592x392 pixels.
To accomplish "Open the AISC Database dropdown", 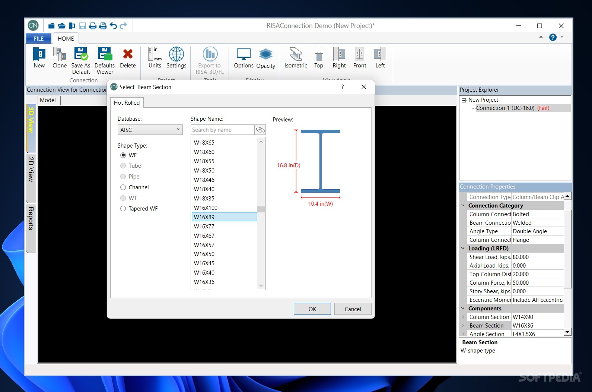I will [150, 130].
